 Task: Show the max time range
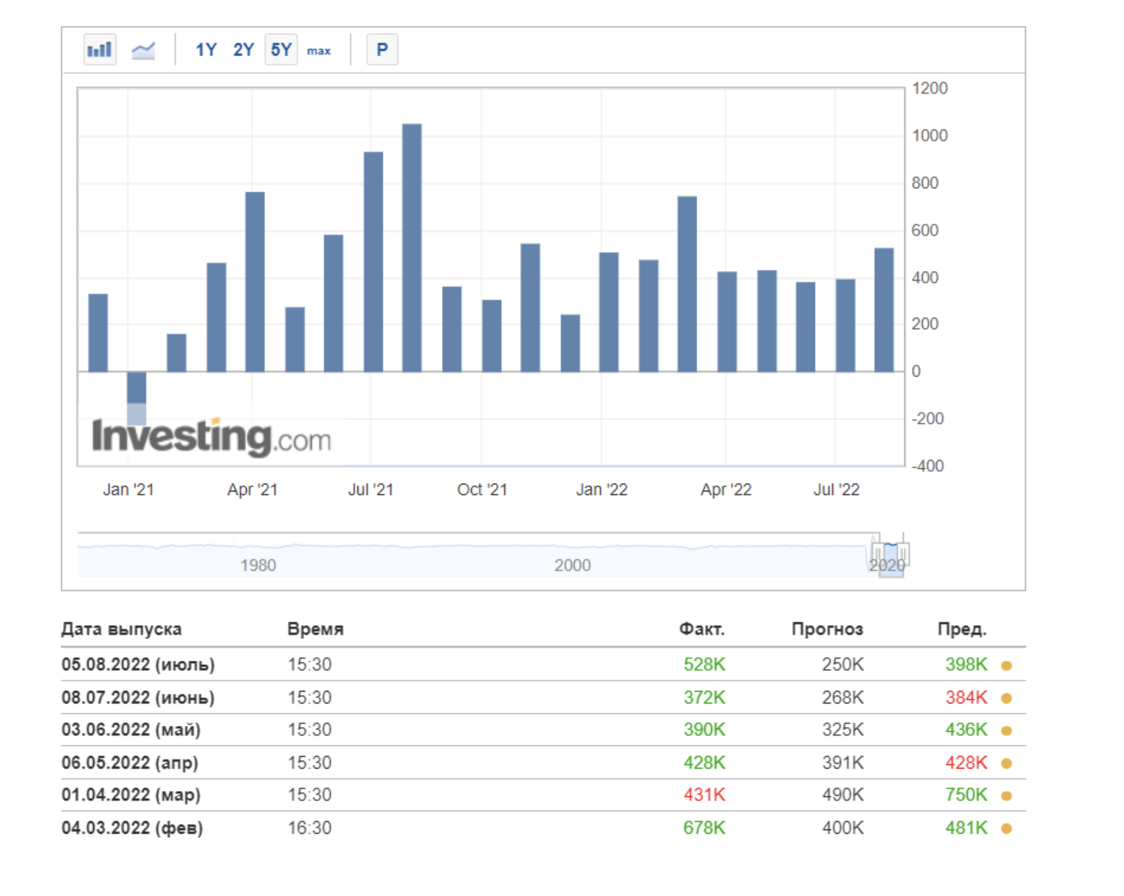(319, 50)
